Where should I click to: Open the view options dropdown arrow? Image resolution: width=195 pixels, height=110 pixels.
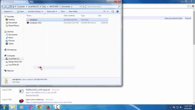click(x=108, y=12)
